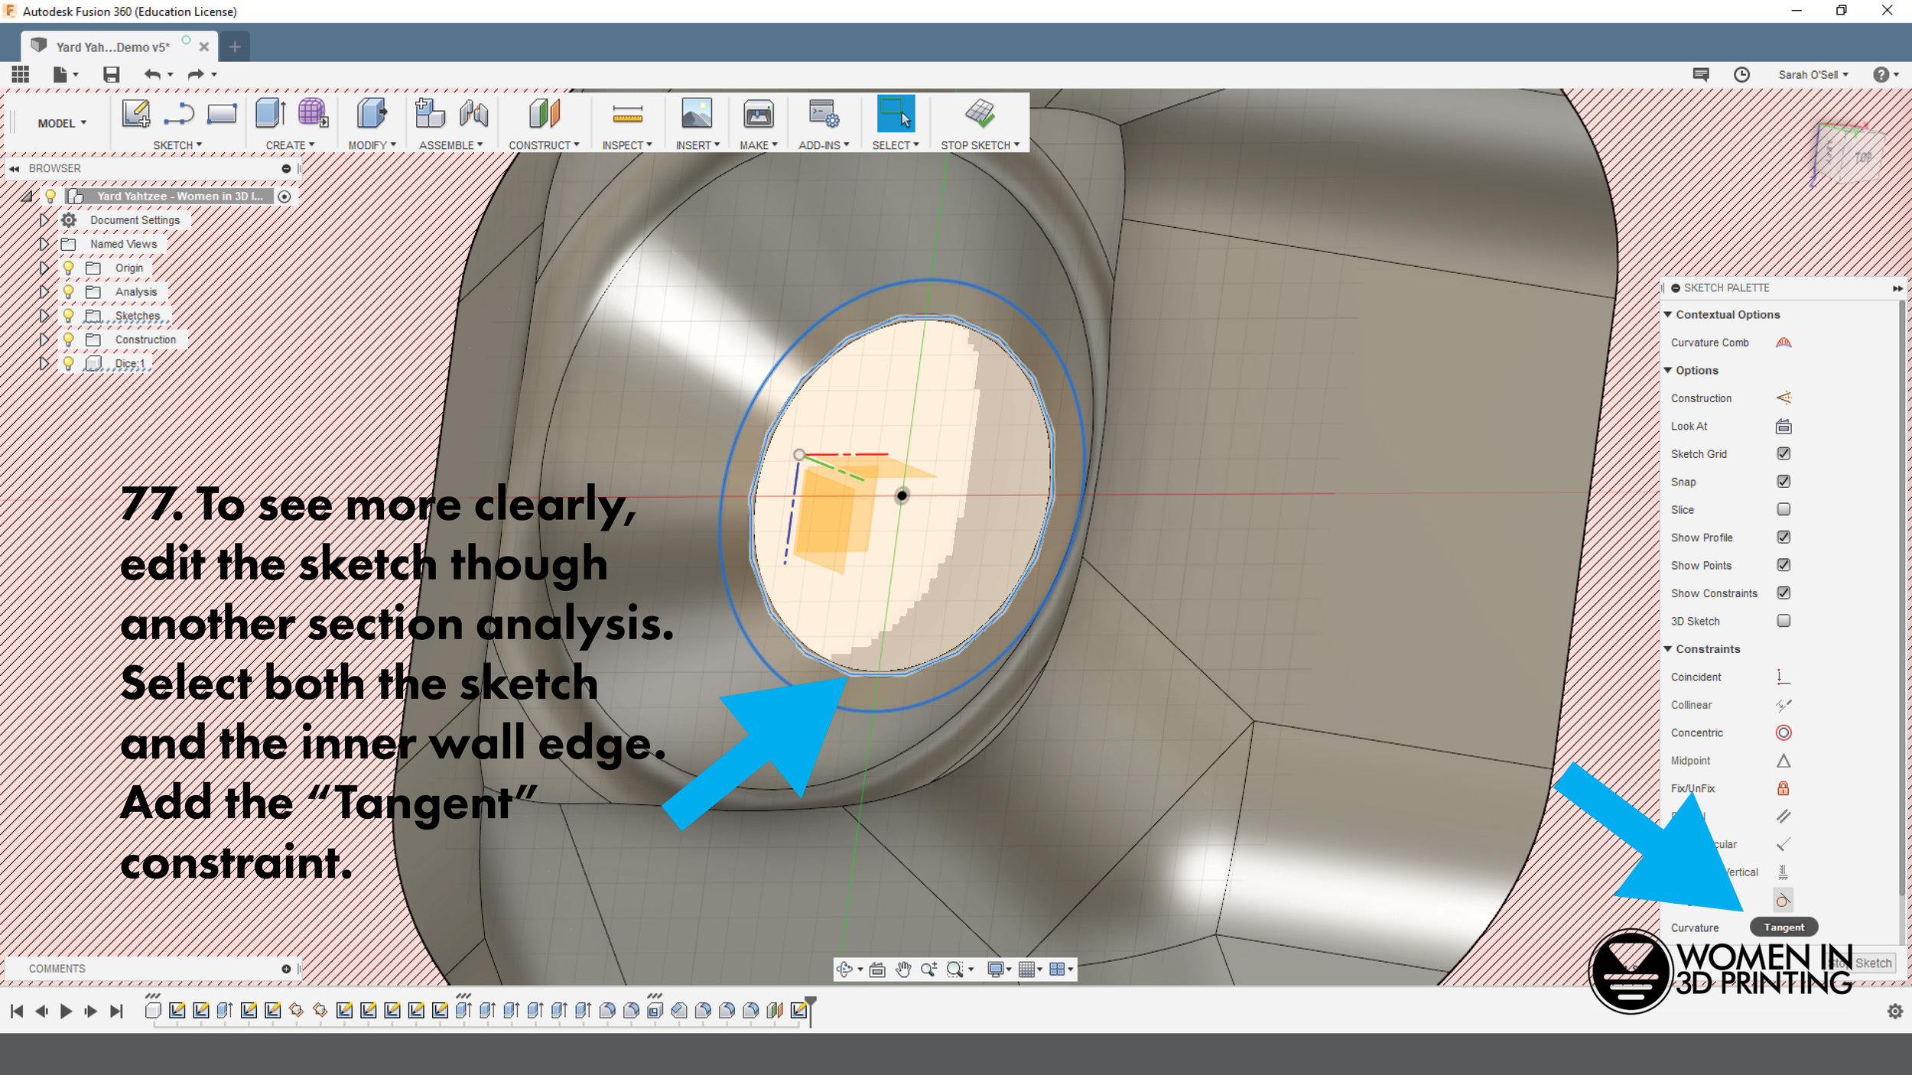Toggle the Snap checkbox

[x=1784, y=481]
